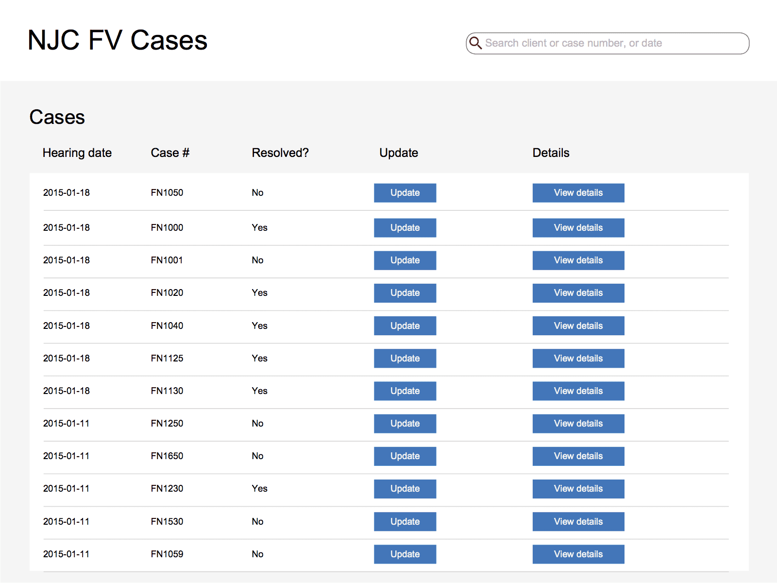View details for case FN1000
The width and height of the screenshot is (777, 583).
pyautogui.click(x=578, y=228)
